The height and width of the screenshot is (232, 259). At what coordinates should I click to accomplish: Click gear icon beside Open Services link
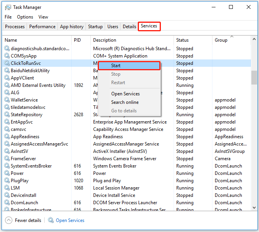pos(51,220)
